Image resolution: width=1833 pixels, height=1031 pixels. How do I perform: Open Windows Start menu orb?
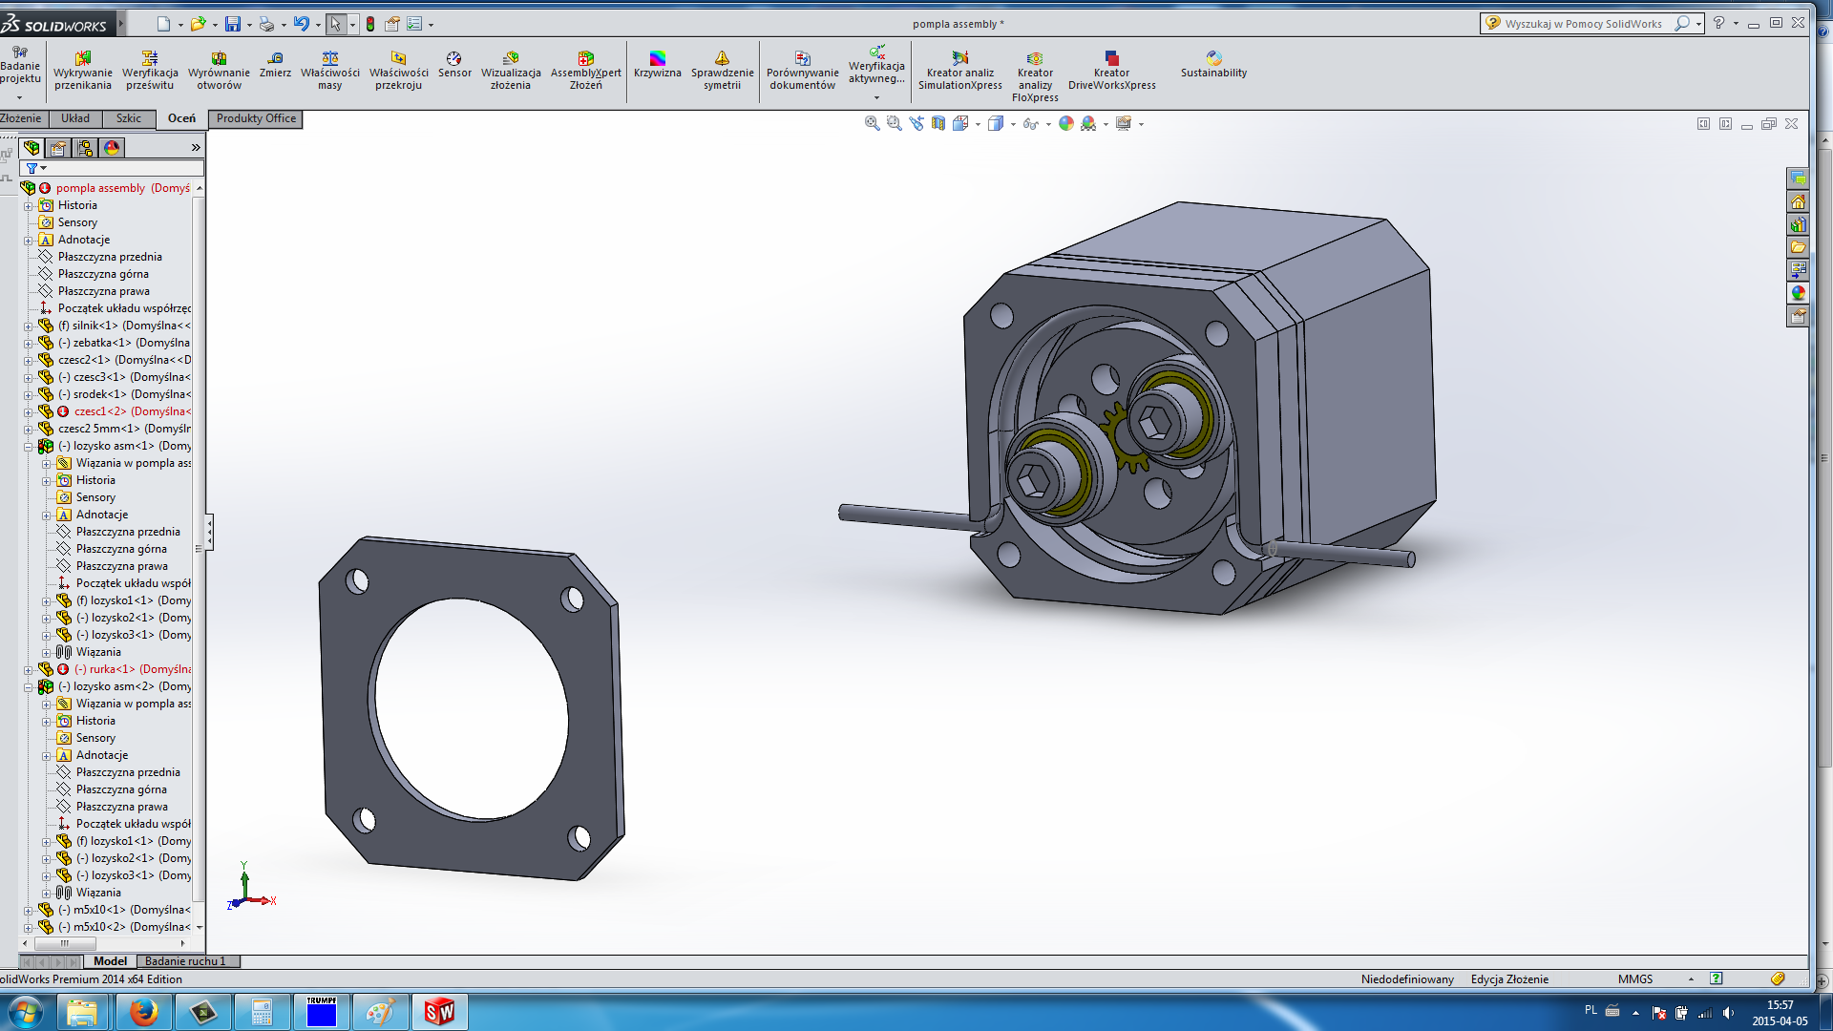click(24, 1012)
